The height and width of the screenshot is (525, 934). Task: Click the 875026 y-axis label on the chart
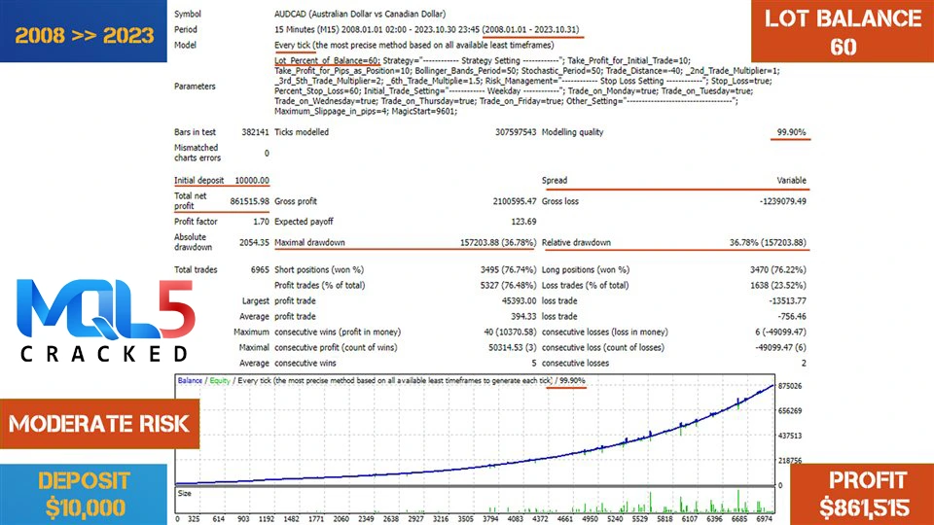pos(790,386)
